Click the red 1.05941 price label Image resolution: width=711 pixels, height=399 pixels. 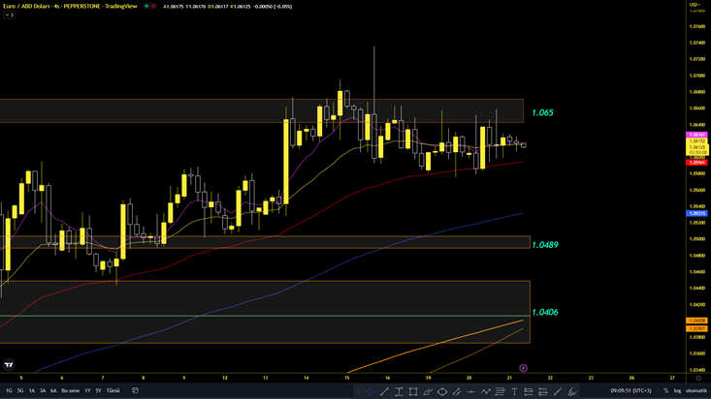click(x=697, y=162)
